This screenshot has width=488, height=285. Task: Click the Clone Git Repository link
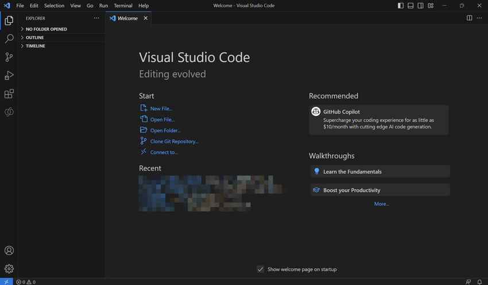174,141
